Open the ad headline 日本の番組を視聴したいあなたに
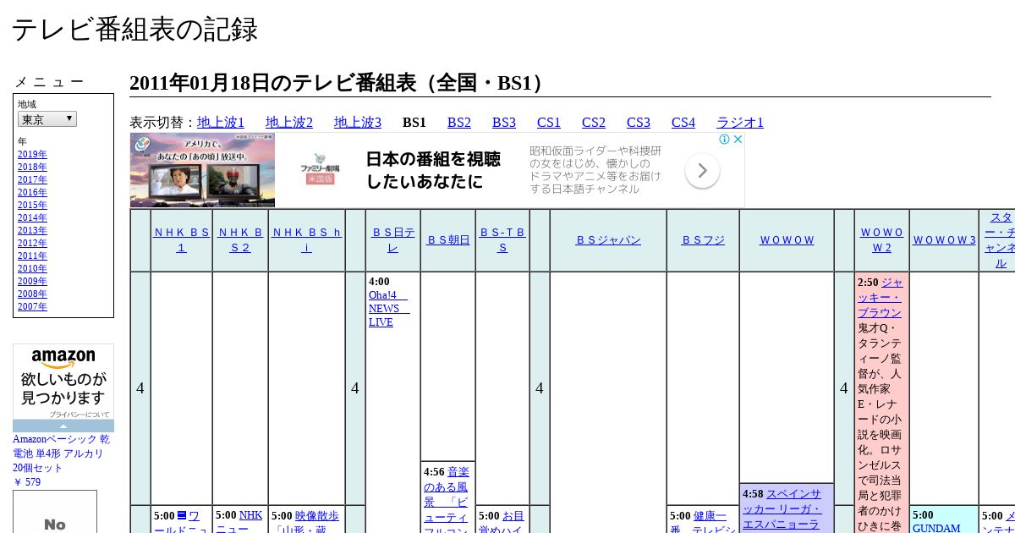Viewport: 1015px width, 533px height. pyautogui.click(x=433, y=170)
